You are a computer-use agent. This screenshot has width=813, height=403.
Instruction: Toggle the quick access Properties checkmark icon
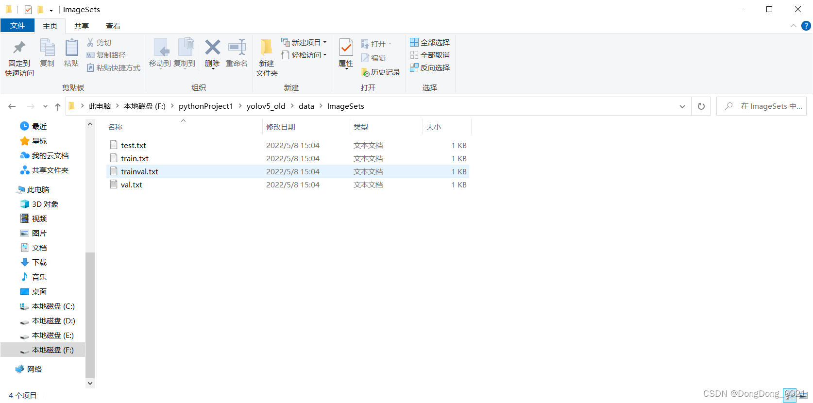(28, 10)
